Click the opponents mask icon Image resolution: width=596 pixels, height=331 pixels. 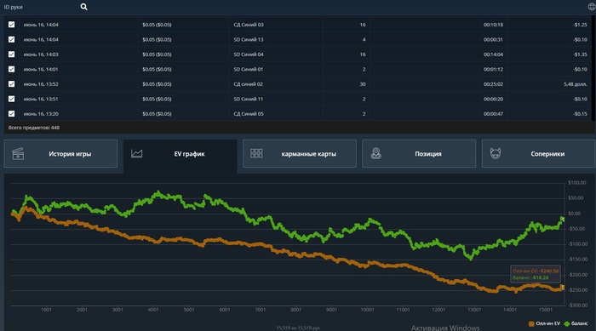tap(496, 153)
